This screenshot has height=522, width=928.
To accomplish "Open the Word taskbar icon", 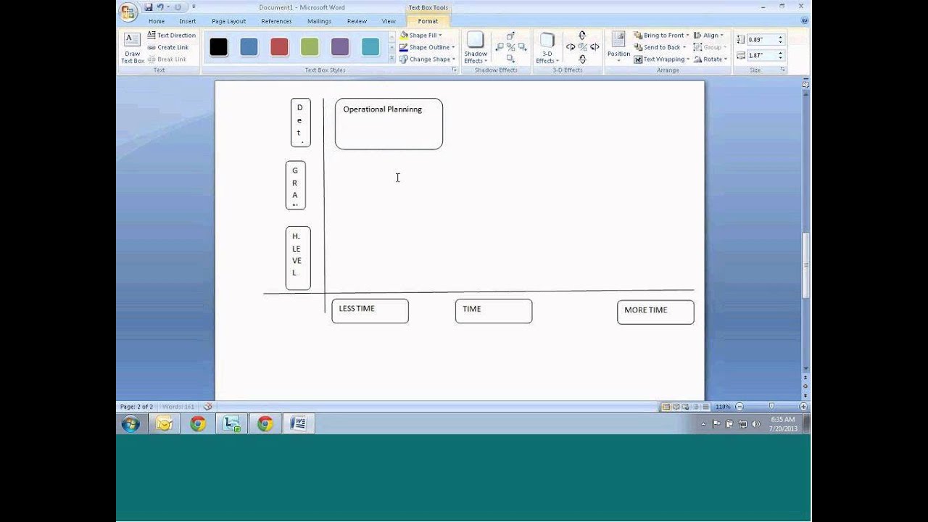I will (298, 424).
